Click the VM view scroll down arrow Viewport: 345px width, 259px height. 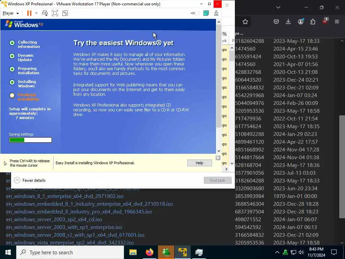click(219, 151)
